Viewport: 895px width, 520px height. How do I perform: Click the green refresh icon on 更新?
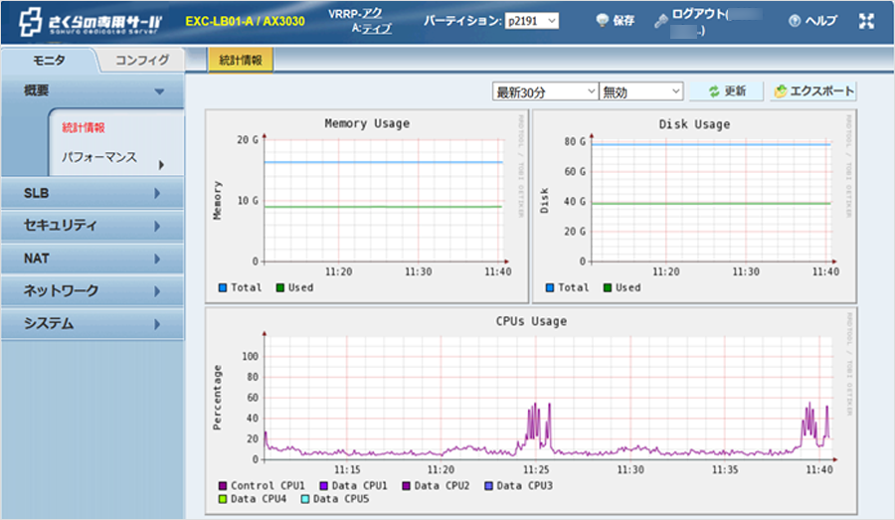713,91
